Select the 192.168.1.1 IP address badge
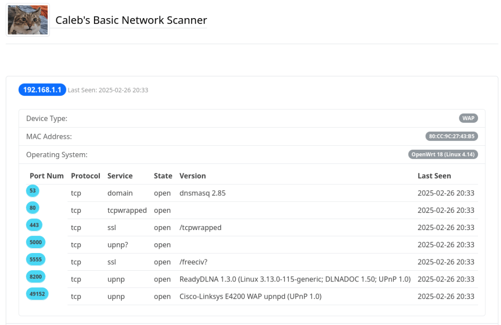The height and width of the screenshot is (325, 501). 42,90
